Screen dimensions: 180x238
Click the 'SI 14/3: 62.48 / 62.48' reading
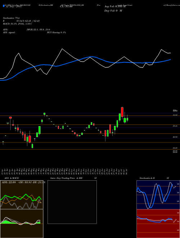[28, 21]
